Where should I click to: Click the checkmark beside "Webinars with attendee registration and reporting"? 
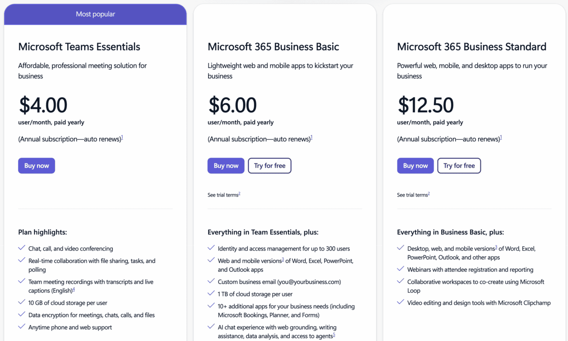pyautogui.click(x=400, y=269)
